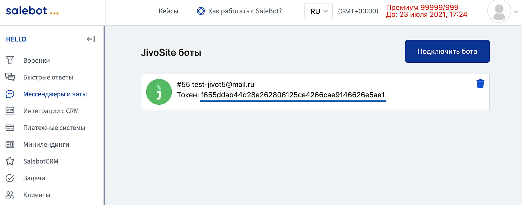522x205 pixels.
Task: Click the Задачи checkmark icon
Action: click(x=10, y=178)
